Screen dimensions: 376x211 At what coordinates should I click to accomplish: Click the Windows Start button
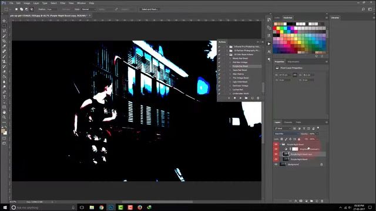(5, 207)
